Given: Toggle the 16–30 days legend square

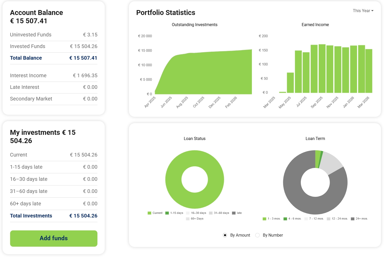Looking at the screenshot, I should pyautogui.click(x=188, y=213).
